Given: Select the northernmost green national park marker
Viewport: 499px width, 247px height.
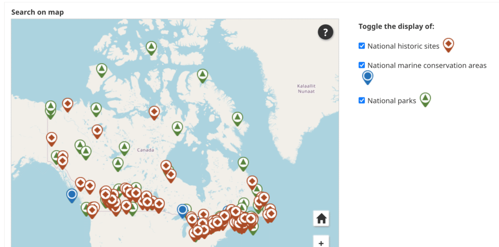Looking at the screenshot, I should coord(152,47).
